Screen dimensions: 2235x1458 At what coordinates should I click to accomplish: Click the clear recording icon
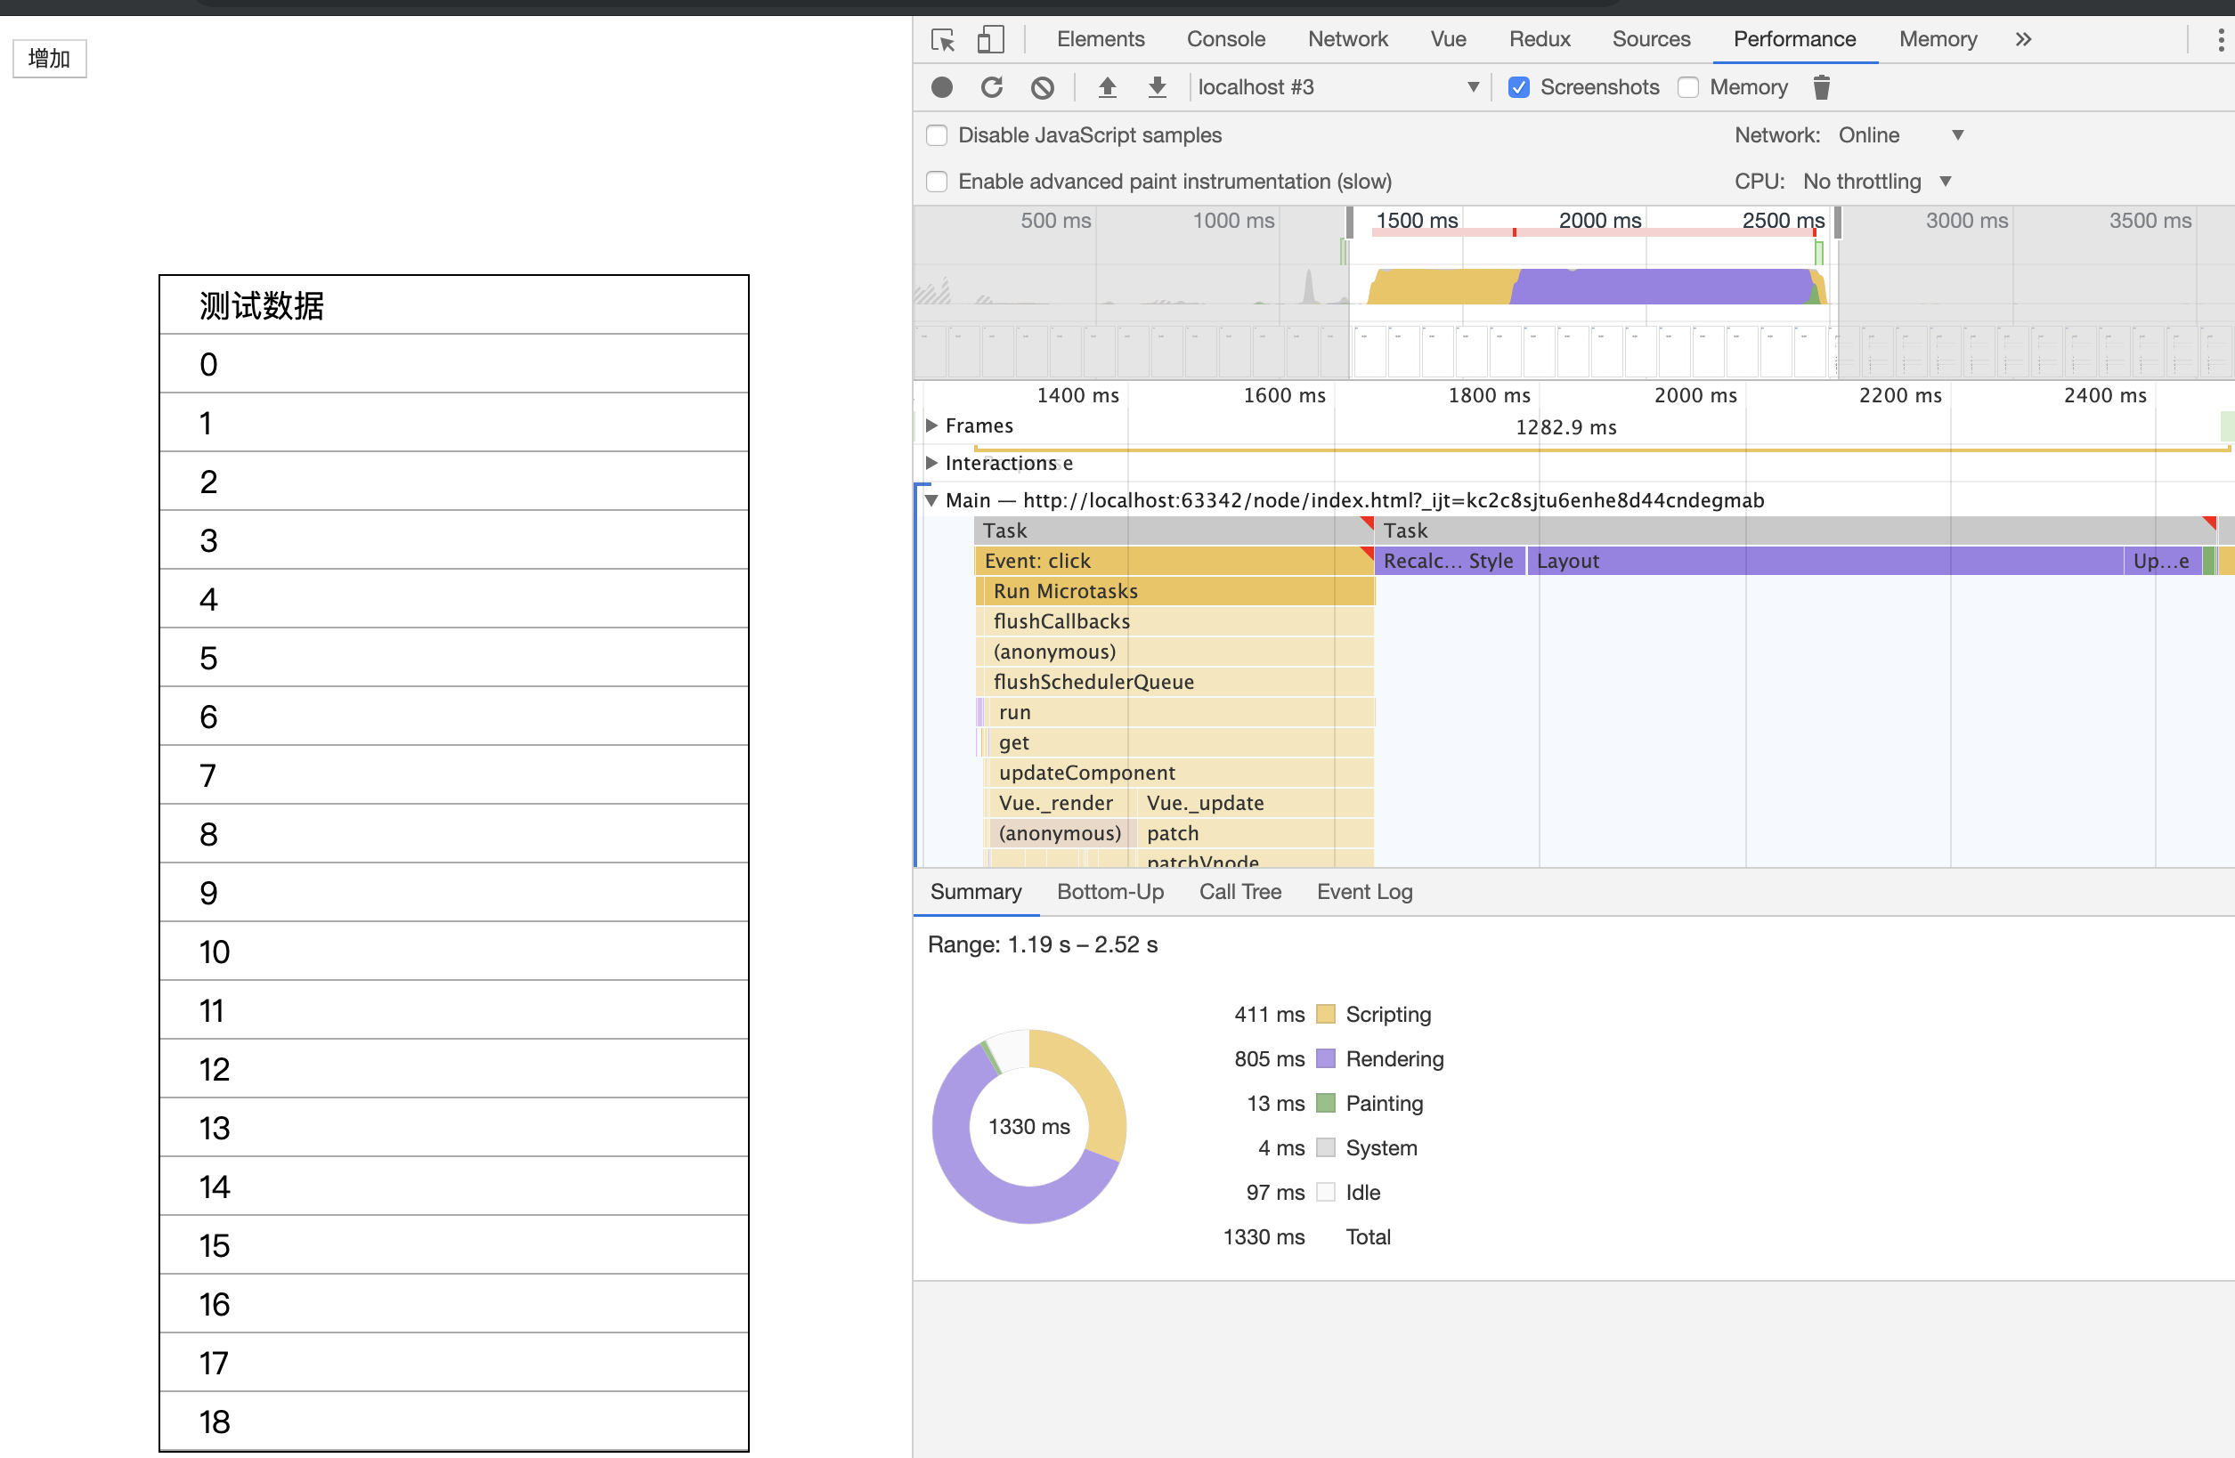pos(1042,87)
